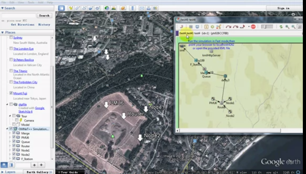
Task: Select the Add Polygon tool
Action: point(77,8)
